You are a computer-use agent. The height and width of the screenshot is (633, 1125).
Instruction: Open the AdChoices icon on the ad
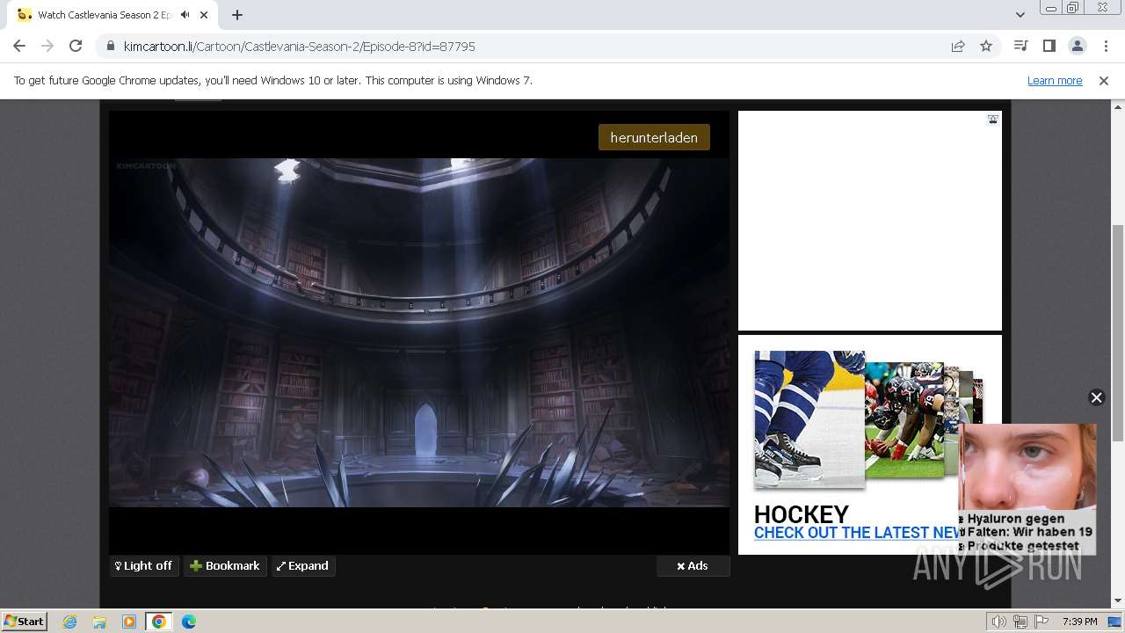coord(993,120)
